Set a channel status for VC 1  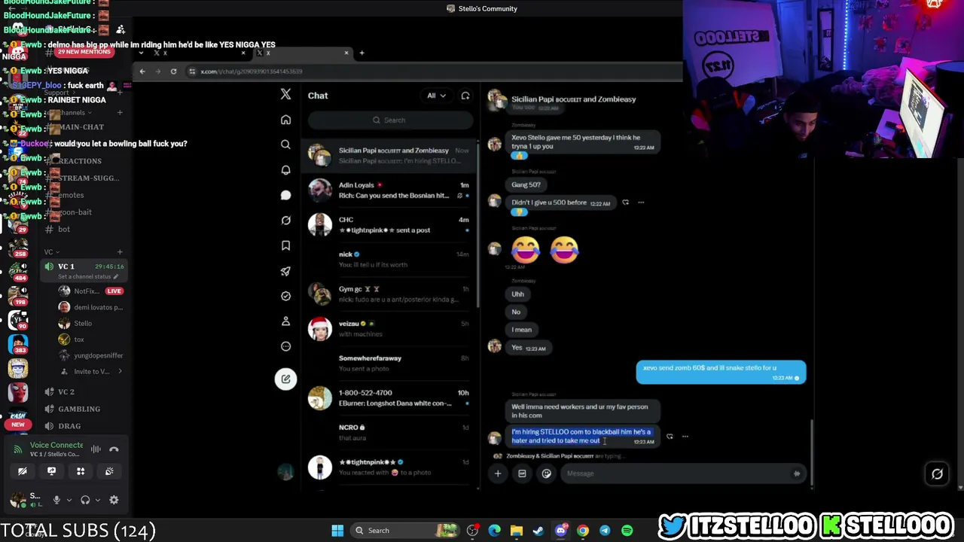[x=88, y=276]
